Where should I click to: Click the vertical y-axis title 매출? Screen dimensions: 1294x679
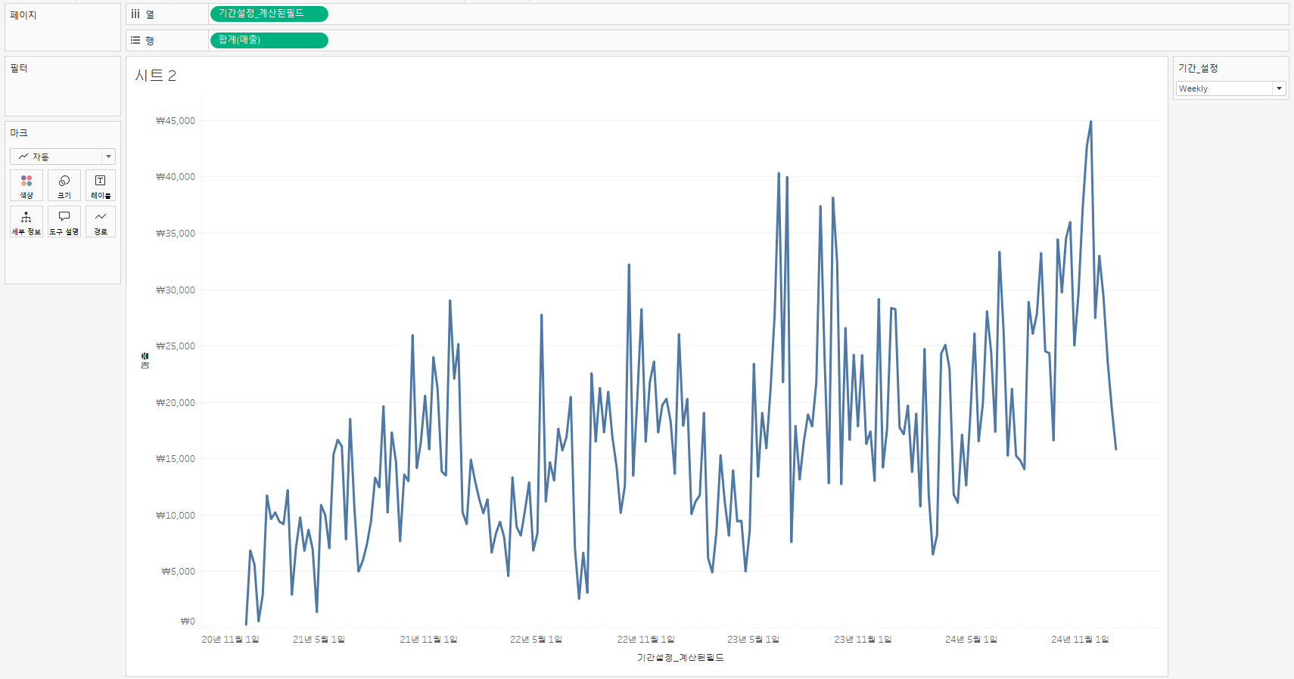[145, 361]
